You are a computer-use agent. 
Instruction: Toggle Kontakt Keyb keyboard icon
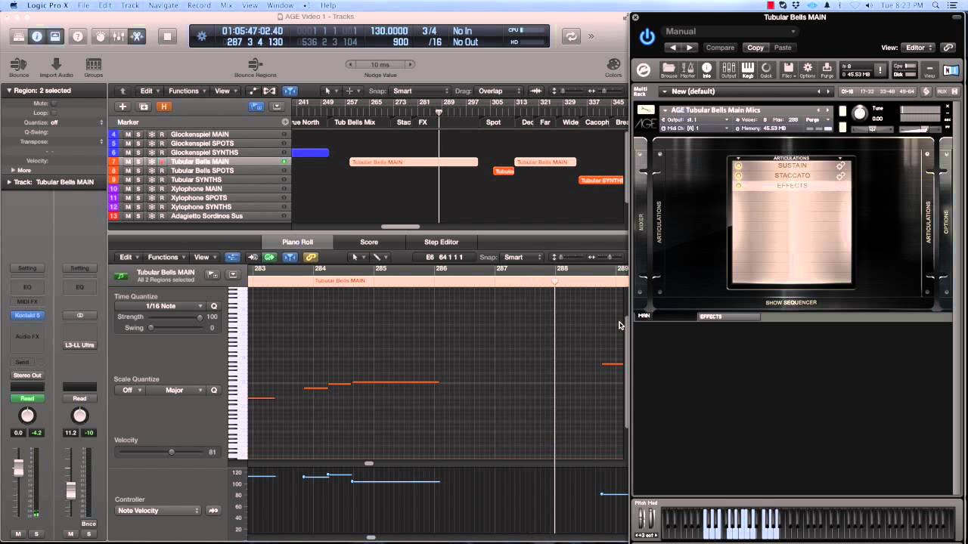[x=748, y=70]
